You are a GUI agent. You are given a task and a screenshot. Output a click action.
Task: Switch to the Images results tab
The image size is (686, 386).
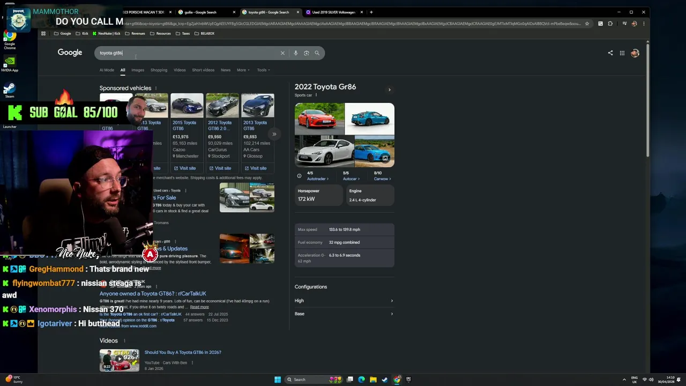(x=138, y=70)
